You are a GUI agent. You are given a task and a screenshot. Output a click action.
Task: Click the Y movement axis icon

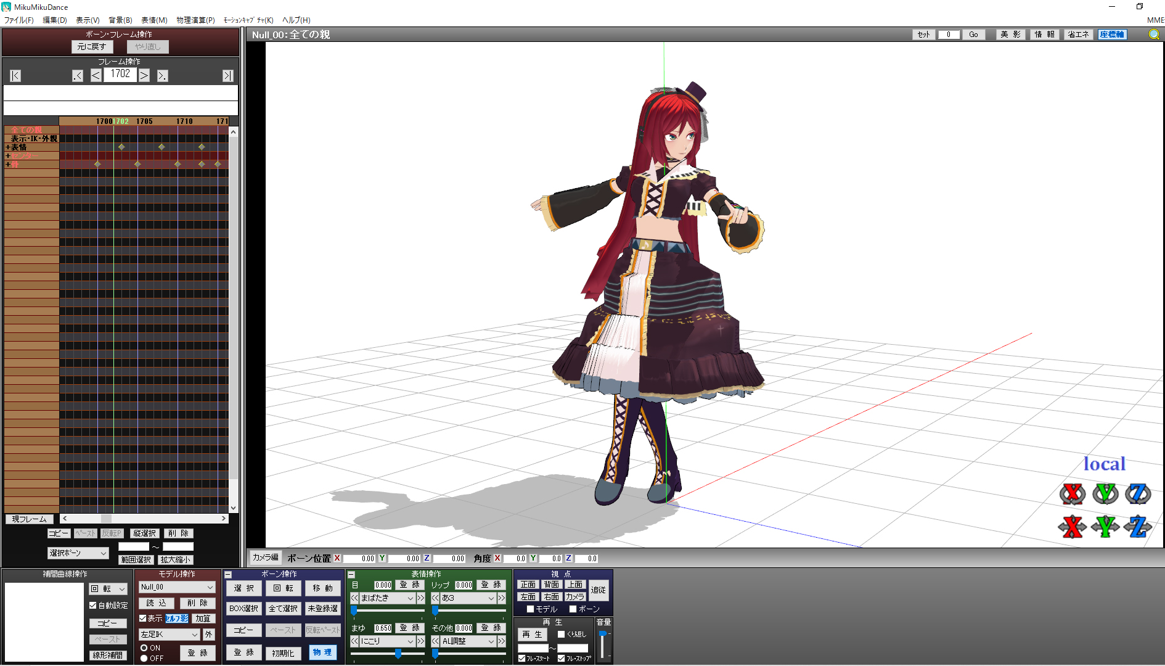point(1105,527)
